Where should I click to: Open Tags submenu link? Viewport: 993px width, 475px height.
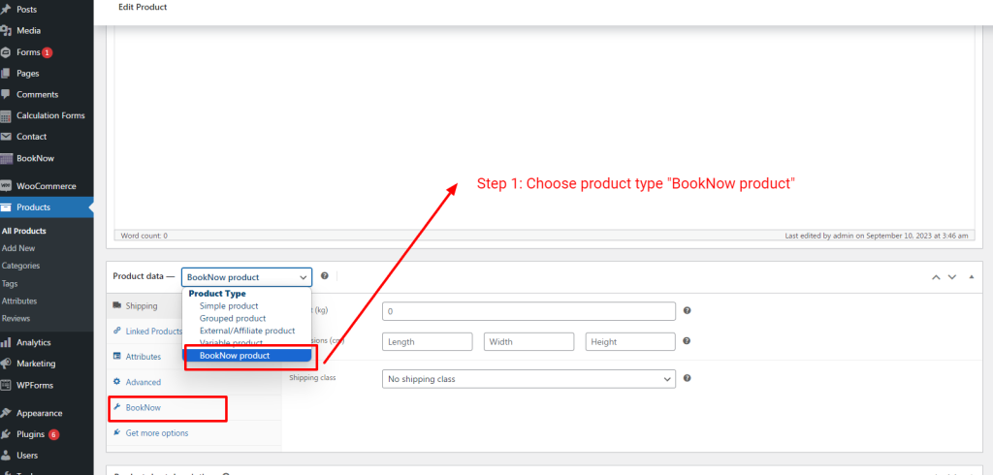tap(10, 284)
